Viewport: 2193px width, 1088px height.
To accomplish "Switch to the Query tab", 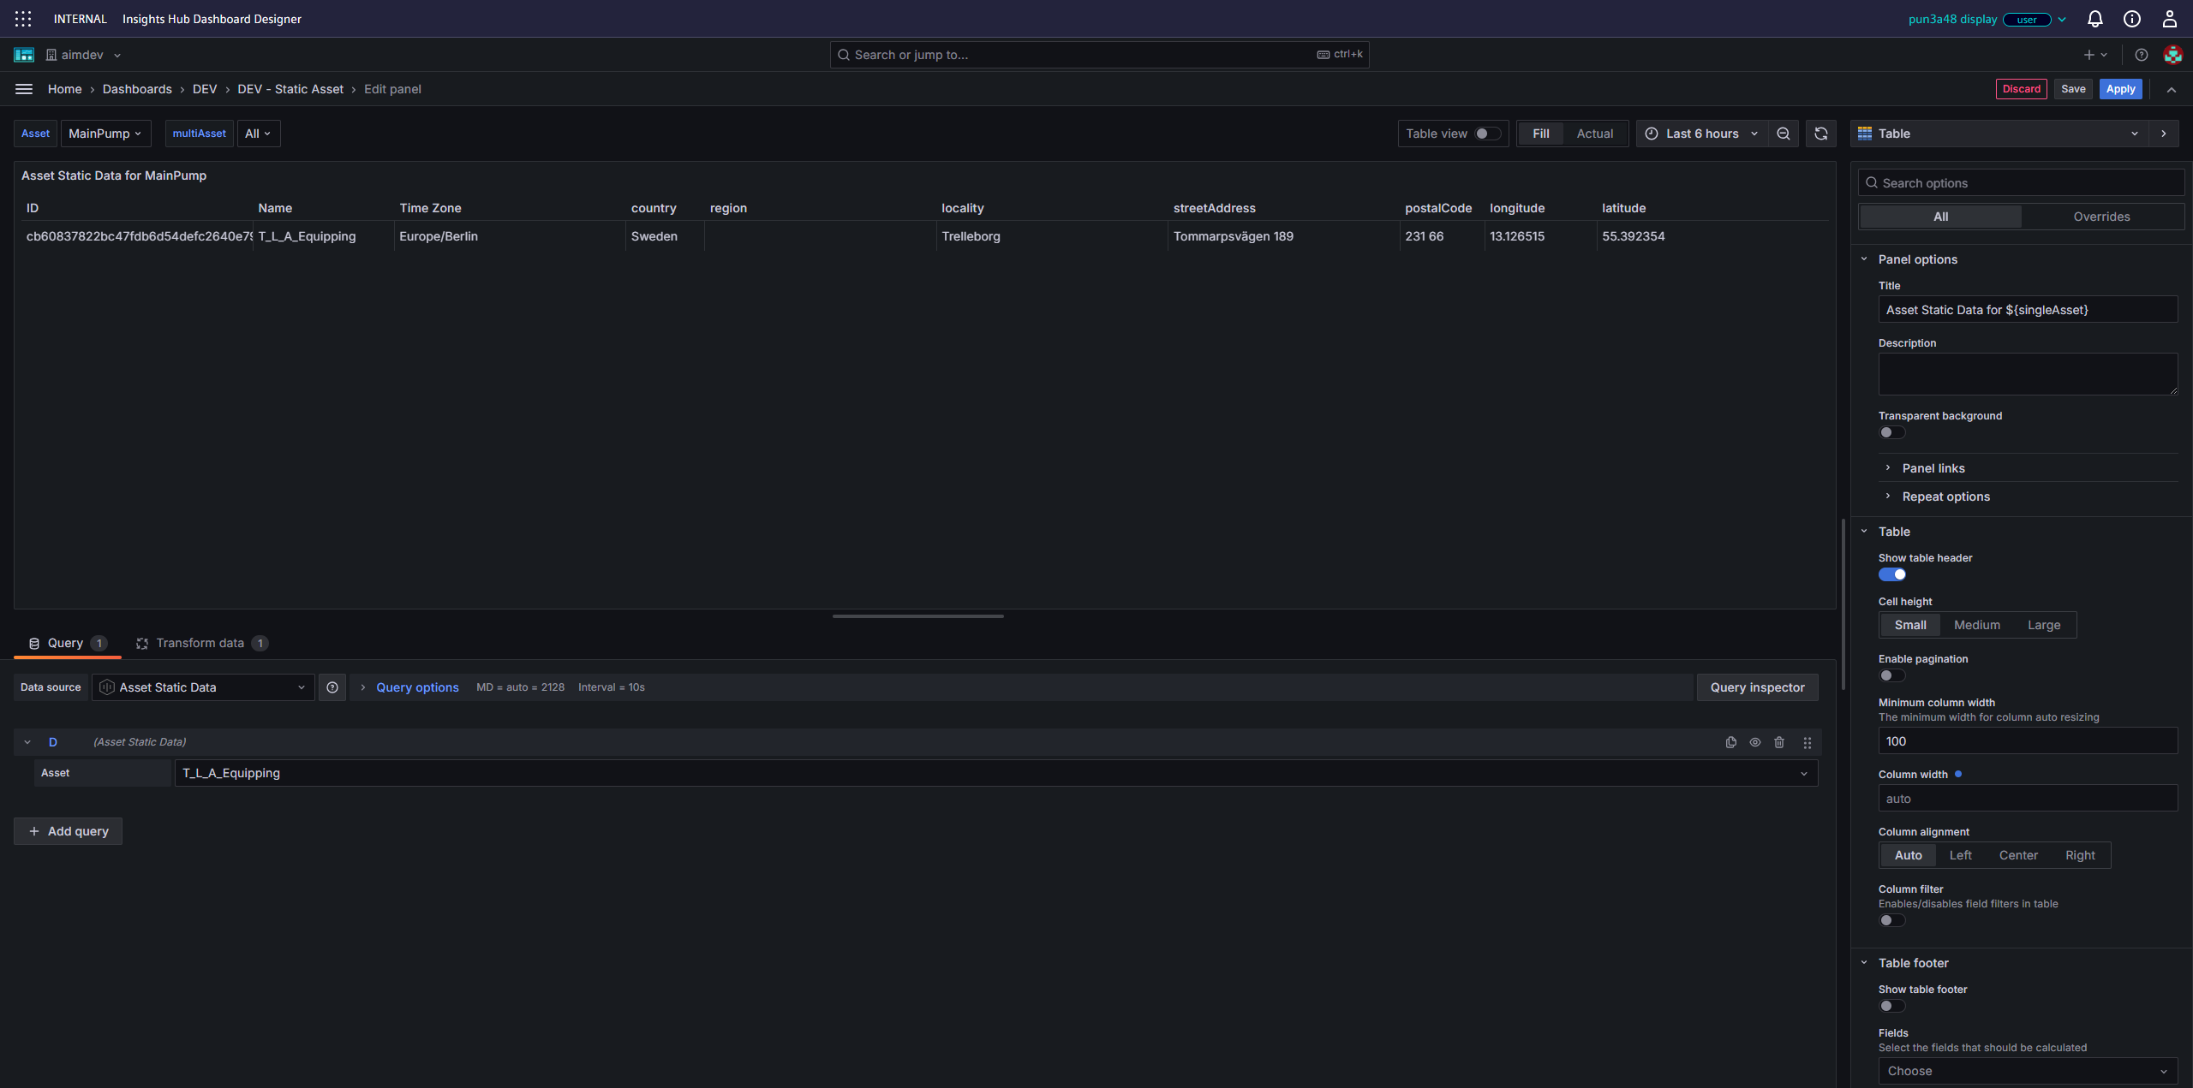I will point(68,643).
